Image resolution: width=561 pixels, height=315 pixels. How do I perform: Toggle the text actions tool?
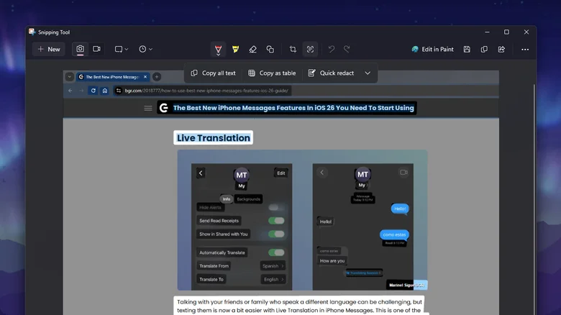[310, 49]
